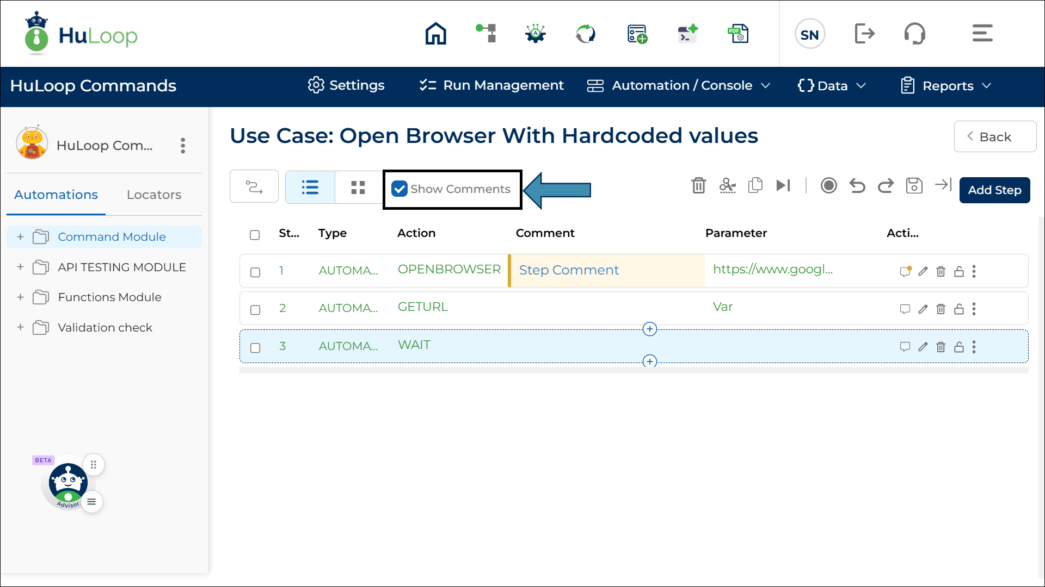The width and height of the screenshot is (1045, 587).
Task: Switch to list view layout
Action: point(310,188)
